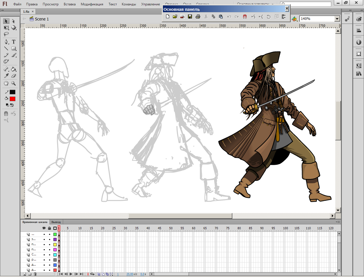Toggle the red magnet in Основная панель
364x277 pixels.
click(245, 17)
